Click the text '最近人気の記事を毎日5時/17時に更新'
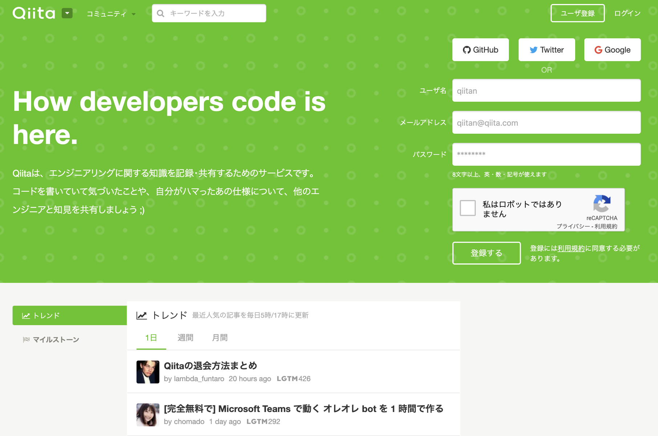The image size is (658, 436). [x=250, y=315]
